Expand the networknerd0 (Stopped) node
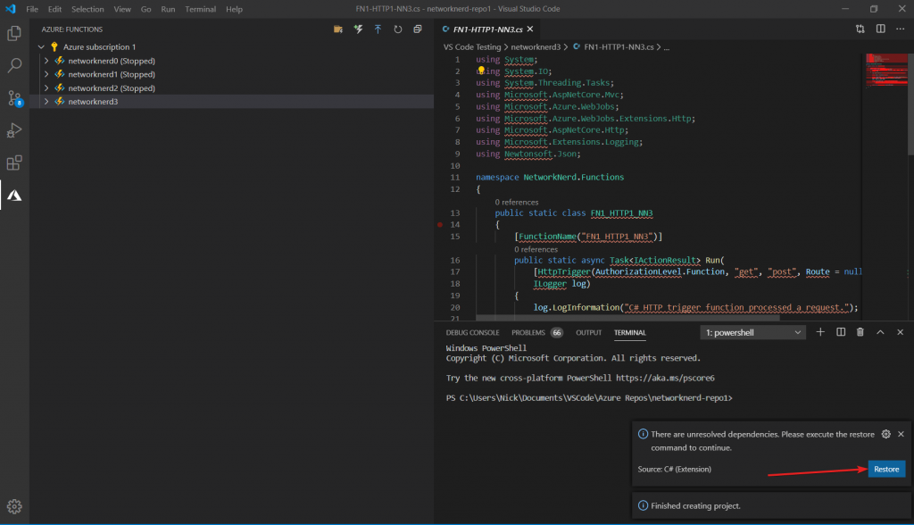Screen dimensions: 914x525 pyautogui.click(x=46, y=61)
